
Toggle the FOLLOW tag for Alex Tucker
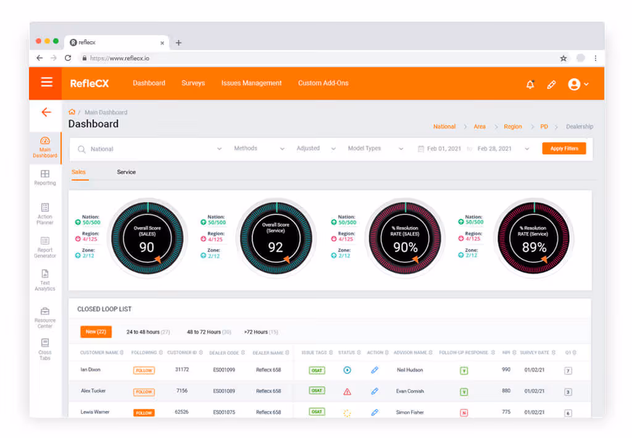pyautogui.click(x=144, y=391)
